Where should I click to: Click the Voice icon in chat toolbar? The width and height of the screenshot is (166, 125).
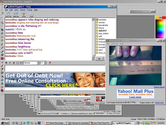pyautogui.click(x=24, y=15)
